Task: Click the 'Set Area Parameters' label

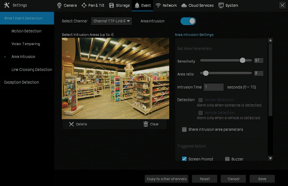Action: (195, 49)
